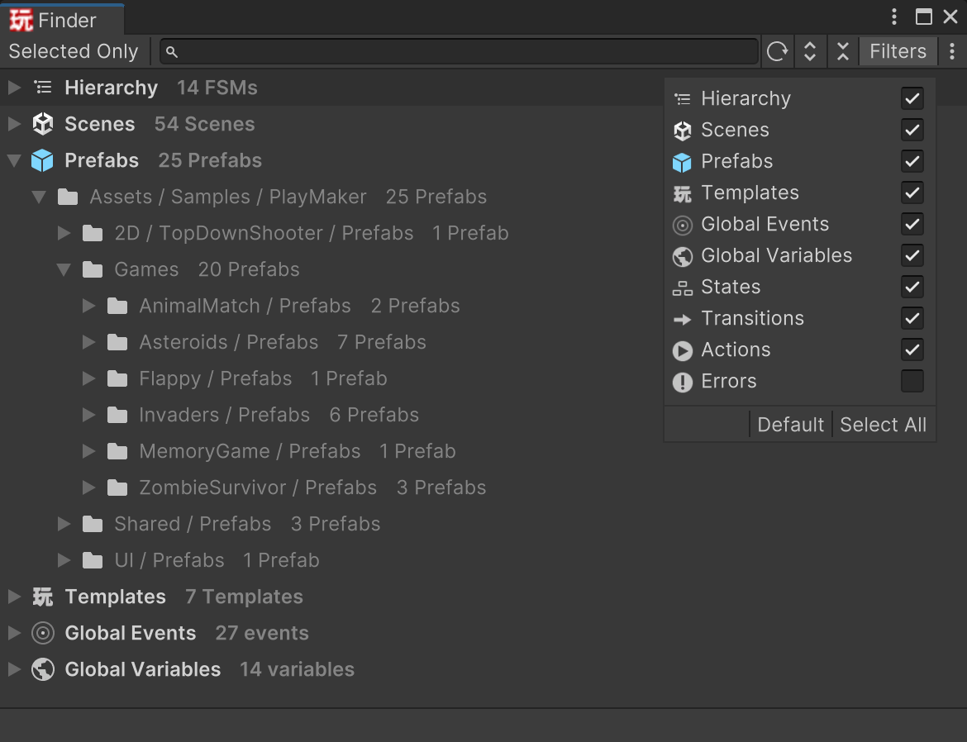Click the Transitions arrow icon in filters
Viewport: 967px width, 742px height.
click(682, 319)
